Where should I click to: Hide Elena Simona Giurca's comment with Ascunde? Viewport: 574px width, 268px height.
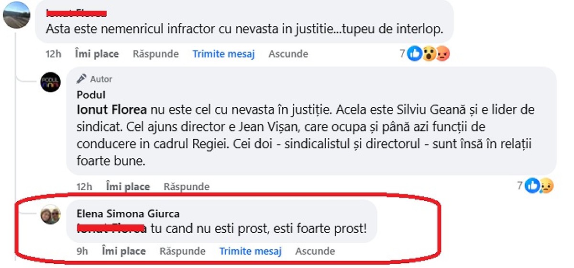[x=315, y=251]
